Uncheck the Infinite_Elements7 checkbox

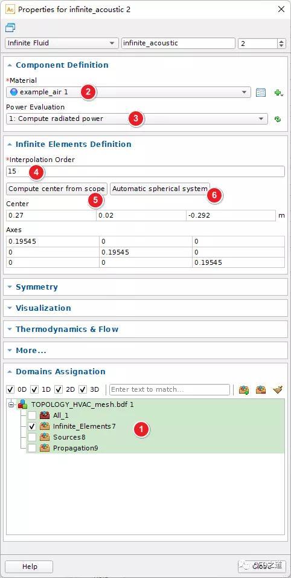tap(33, 426)
